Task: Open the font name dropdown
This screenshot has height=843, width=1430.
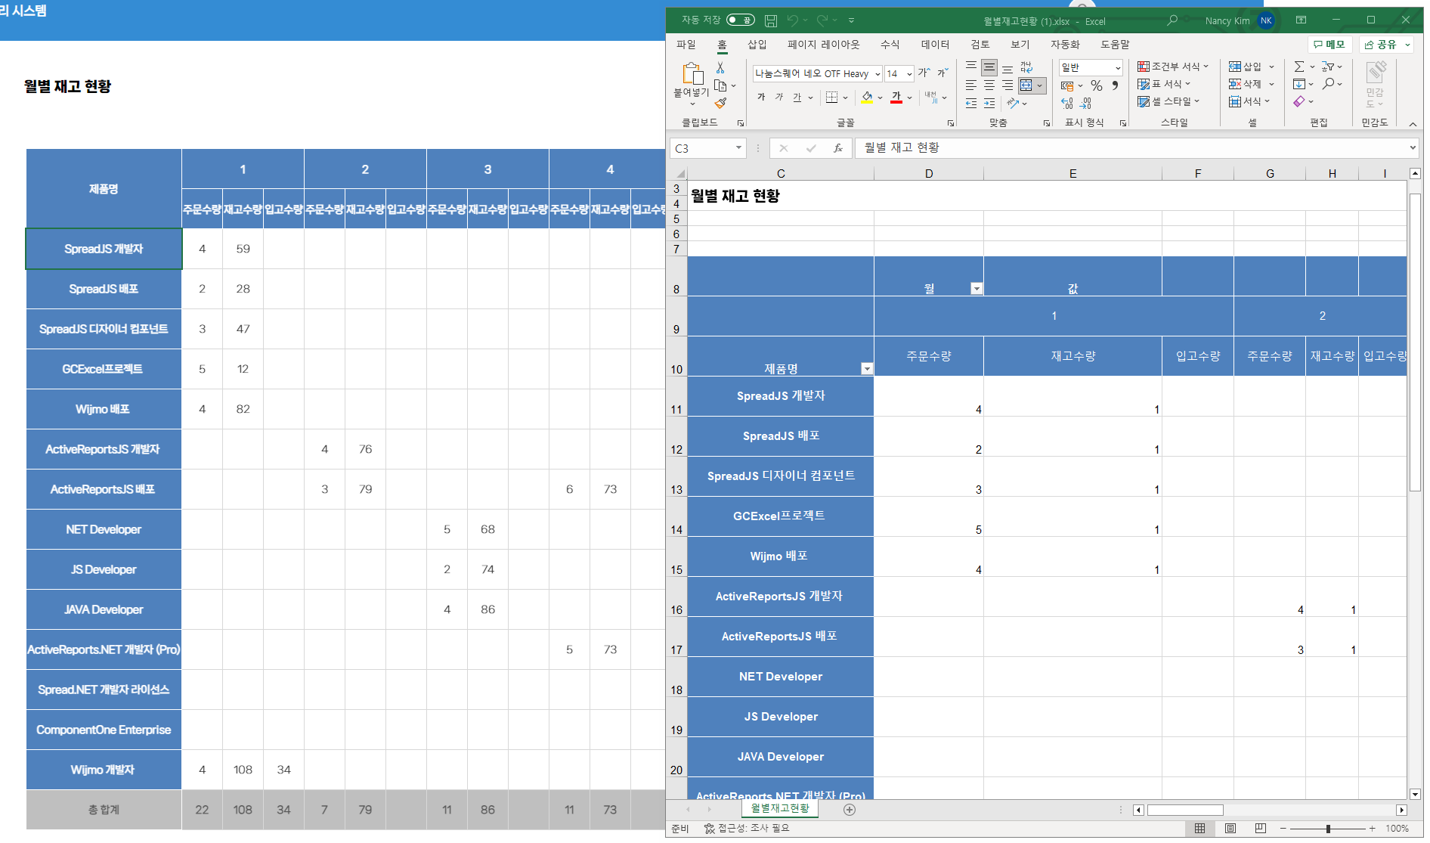Action: [877, 74]
